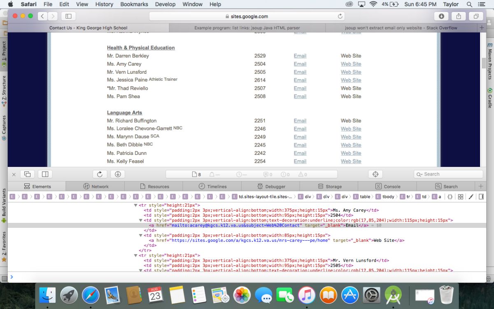The image size is (494, 309).
Task: Open Messages from the Dock
Action: [263, 295]
